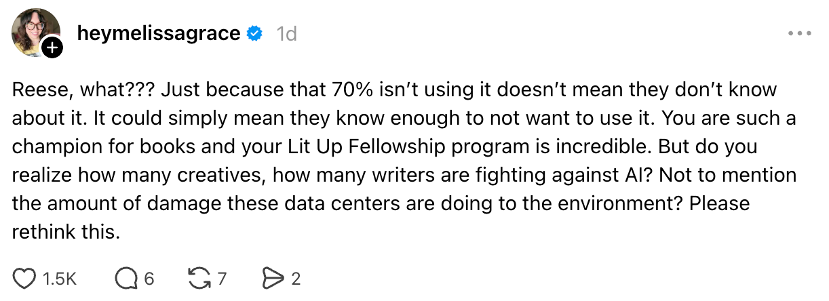Open the three-dot more options menu
The width and height of the screenshot is (829, 301).
tap(799, 33)
